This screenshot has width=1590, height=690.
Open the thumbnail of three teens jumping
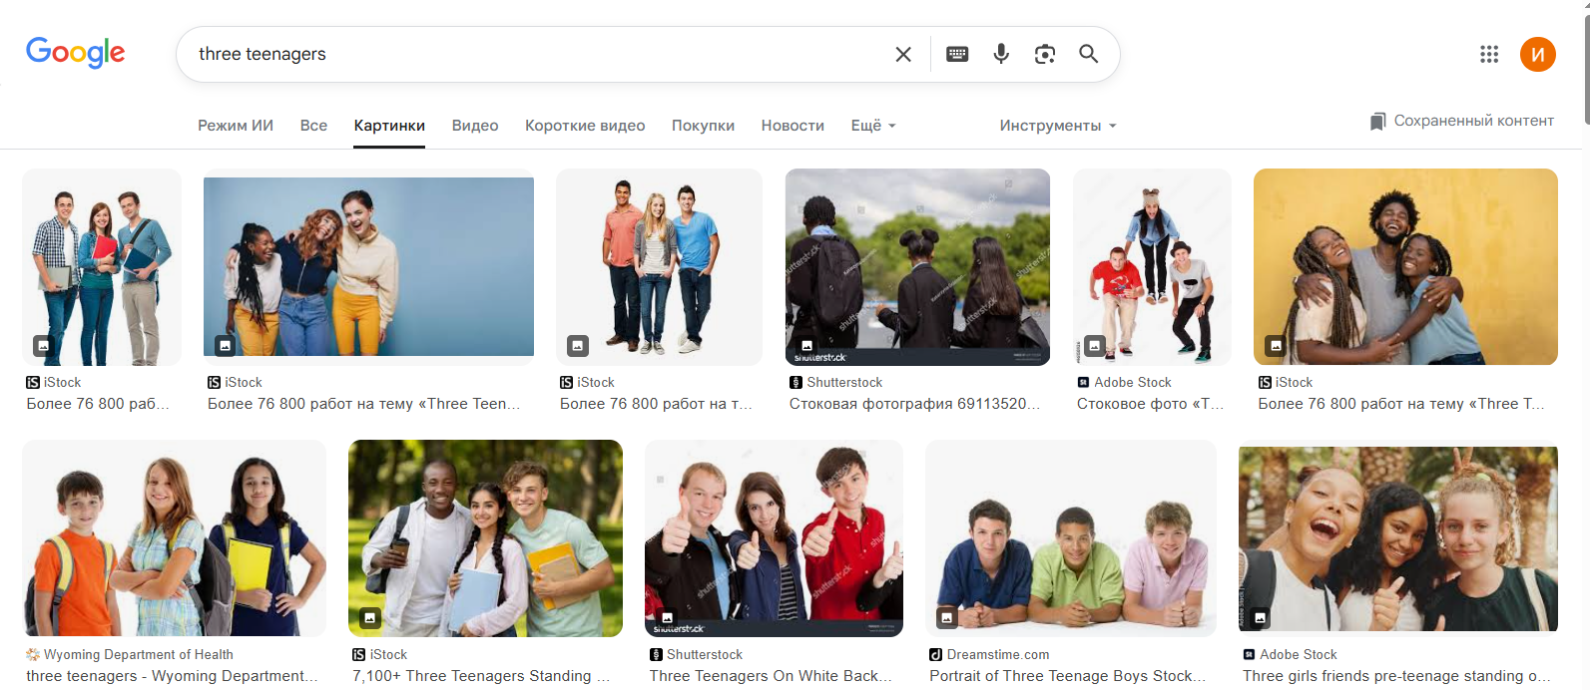pos(1152,267)
